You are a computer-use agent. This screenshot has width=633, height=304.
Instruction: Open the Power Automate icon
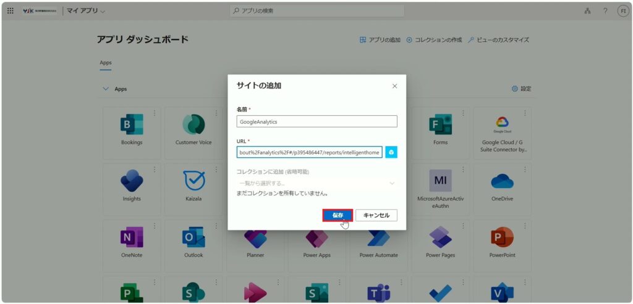(379, 239)
